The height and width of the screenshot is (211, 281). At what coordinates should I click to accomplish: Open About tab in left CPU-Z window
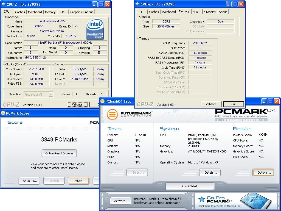89,12
